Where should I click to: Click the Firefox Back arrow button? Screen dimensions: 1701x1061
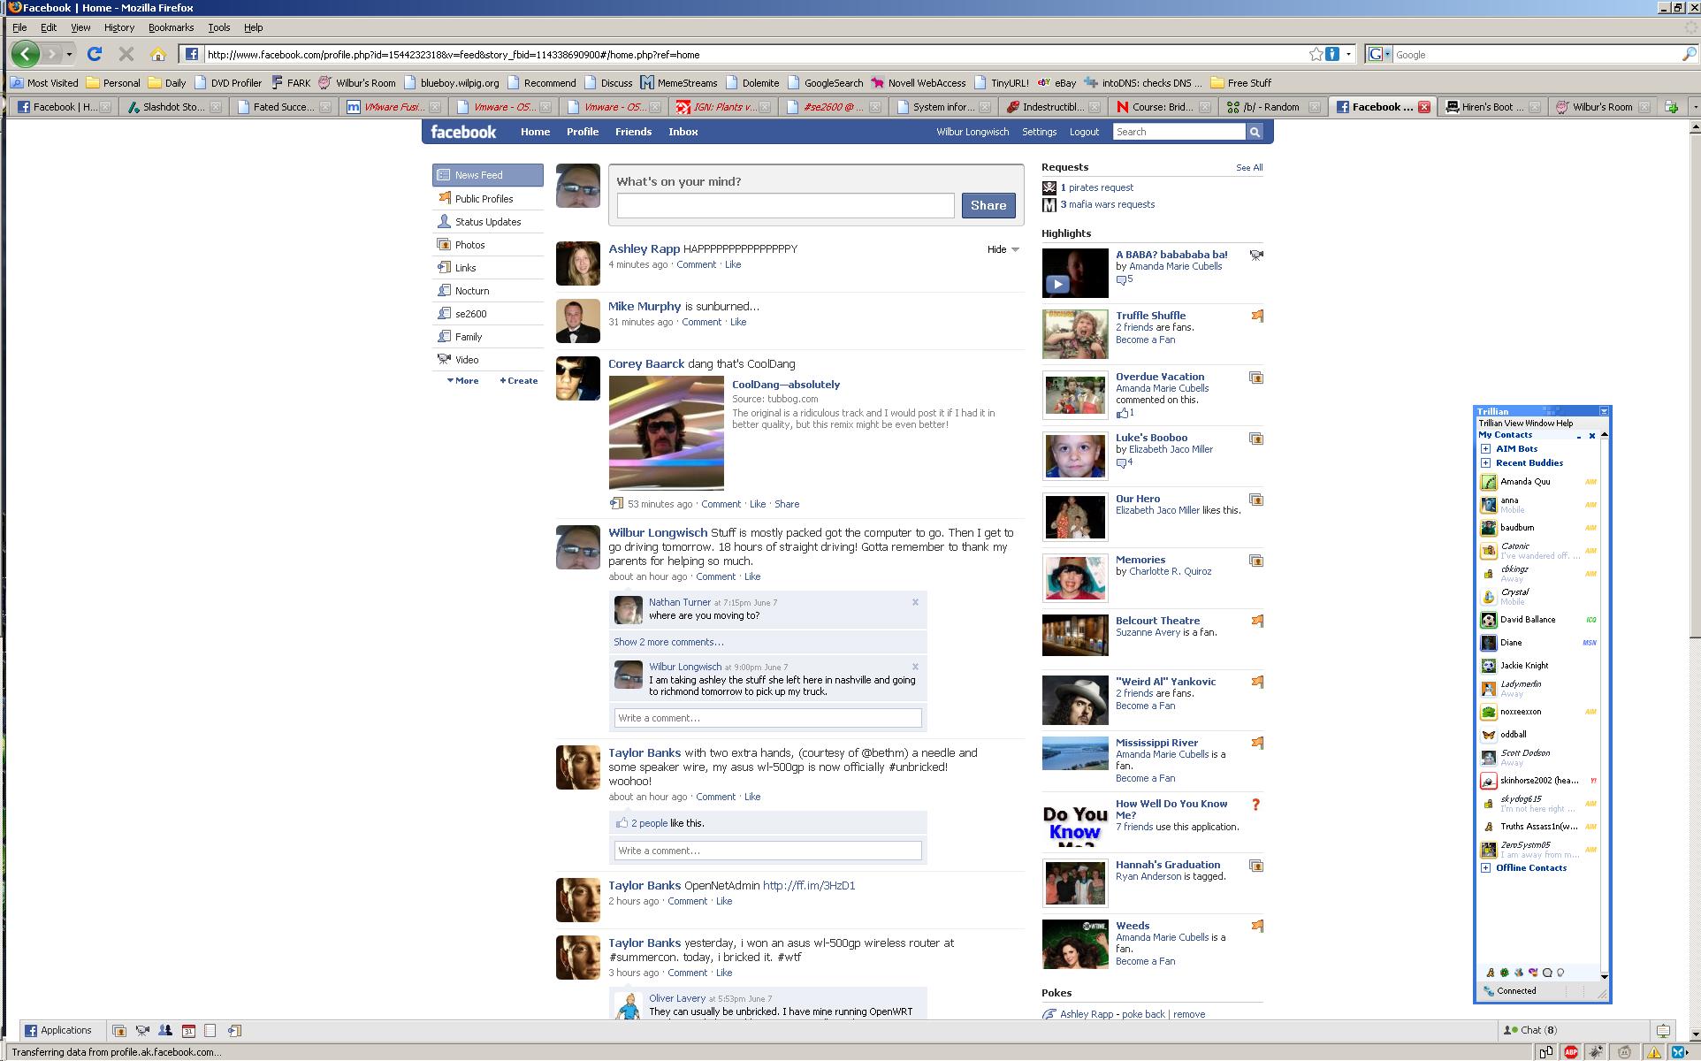tap(26, 54)
